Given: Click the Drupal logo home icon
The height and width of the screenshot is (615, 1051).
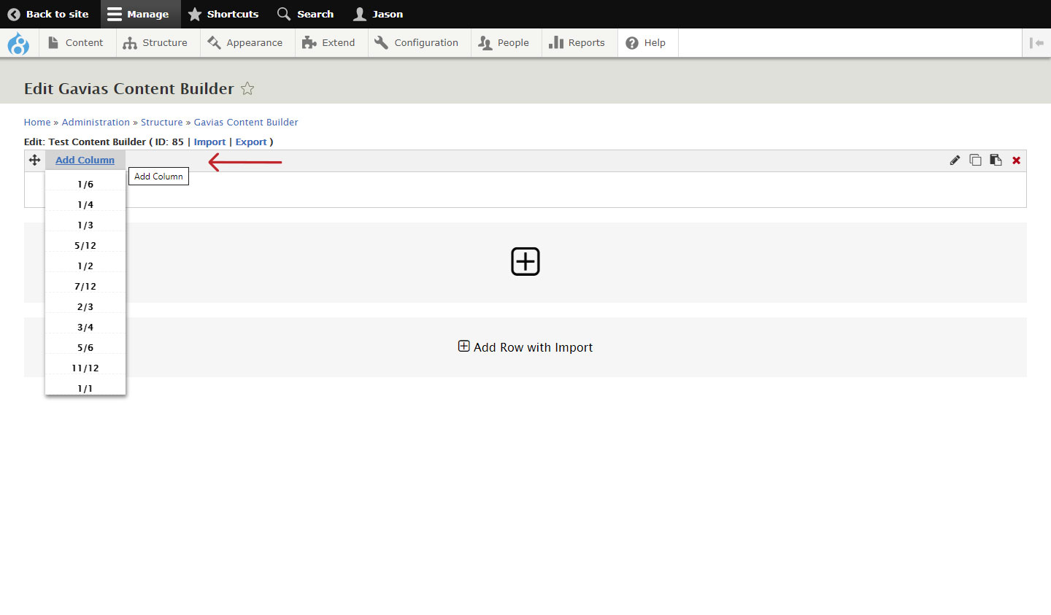Looking at the screenshot, I should pos(18,44).
